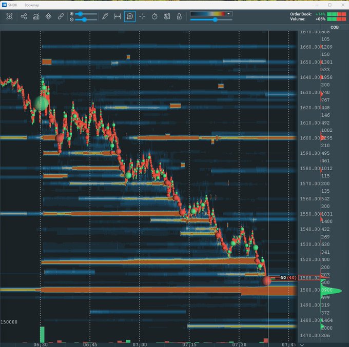Image resolution: width=349 pixels, height=347 pixels.
Task: Click the 40 (40) order label
Action: coord(288,278)
